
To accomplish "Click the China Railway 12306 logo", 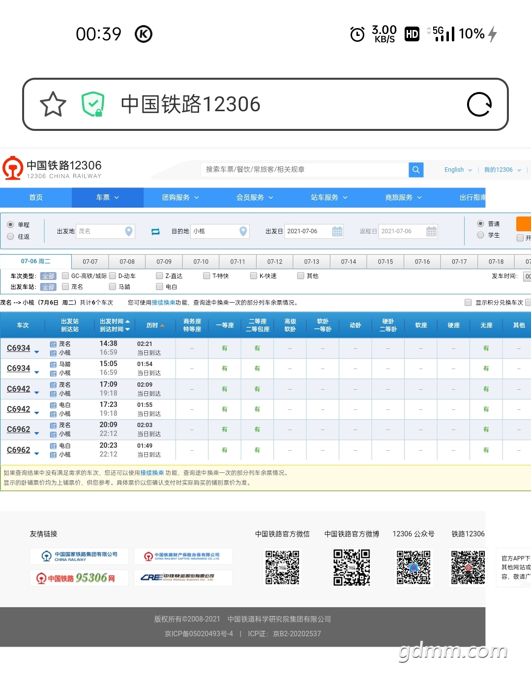I will coord(52,168).
